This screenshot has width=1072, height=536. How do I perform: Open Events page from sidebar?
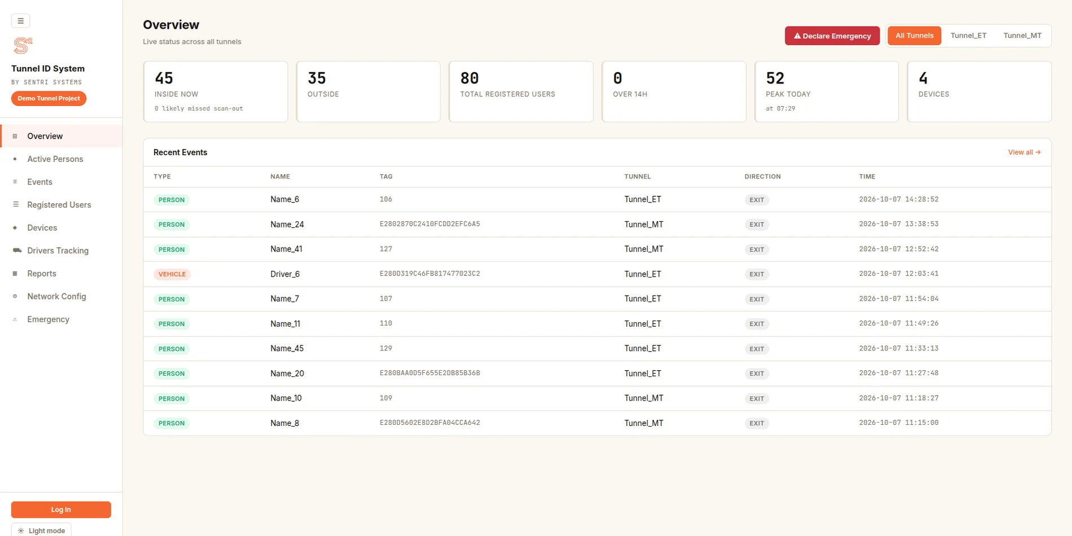[61, 182]
